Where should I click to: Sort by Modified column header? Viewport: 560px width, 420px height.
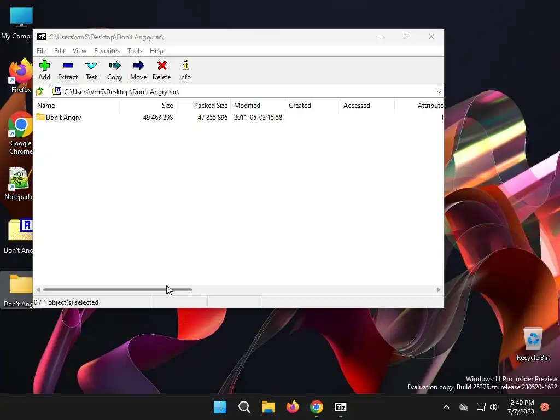[x=258, y=106]
